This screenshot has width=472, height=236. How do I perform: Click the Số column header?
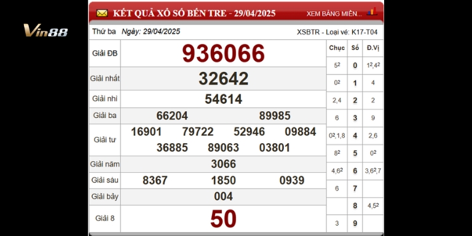[x=355, y=48]
